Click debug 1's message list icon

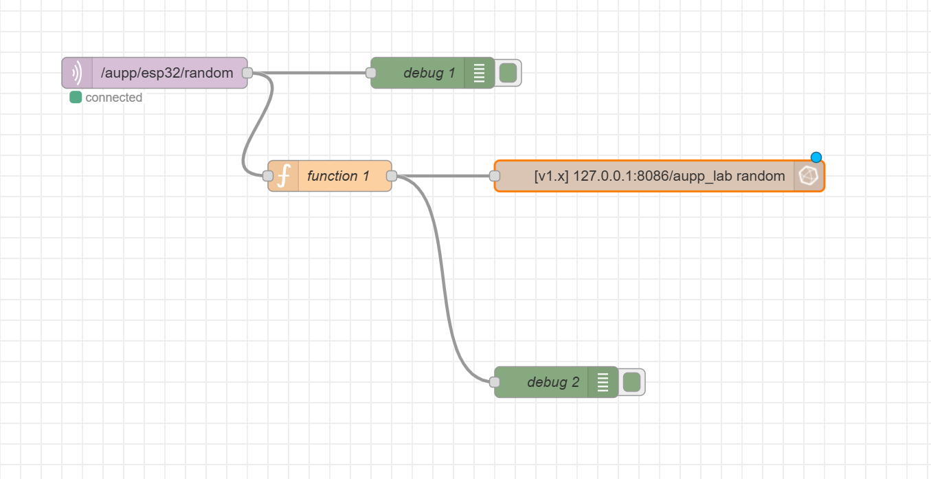click(x=479, y=72)
